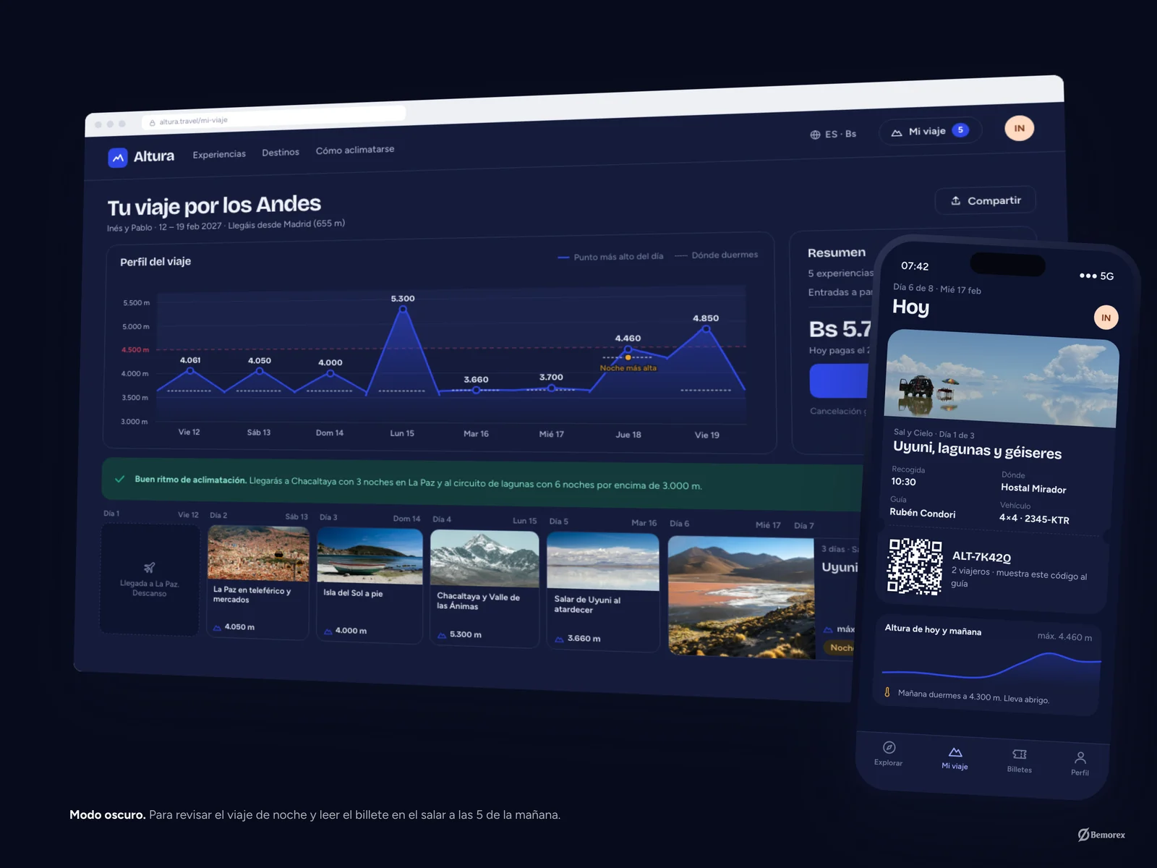
Task: Click the Compartir share button
Action: pyautogui.click(x=986, y=200)
